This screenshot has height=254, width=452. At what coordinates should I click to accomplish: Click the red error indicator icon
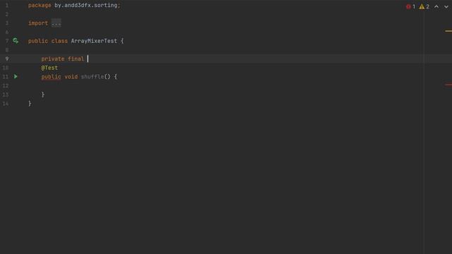tap(408, 6)
